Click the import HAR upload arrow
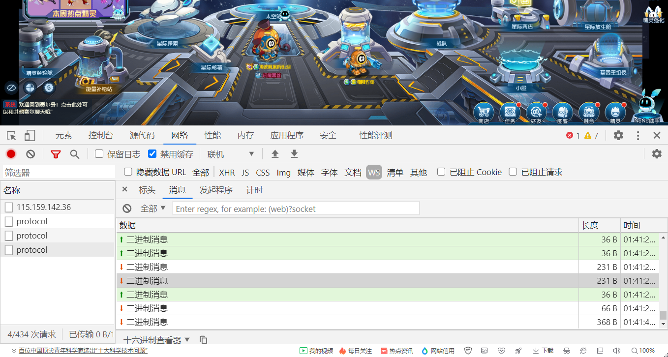Viewport: 668px width, 357px height. point(275,154)
